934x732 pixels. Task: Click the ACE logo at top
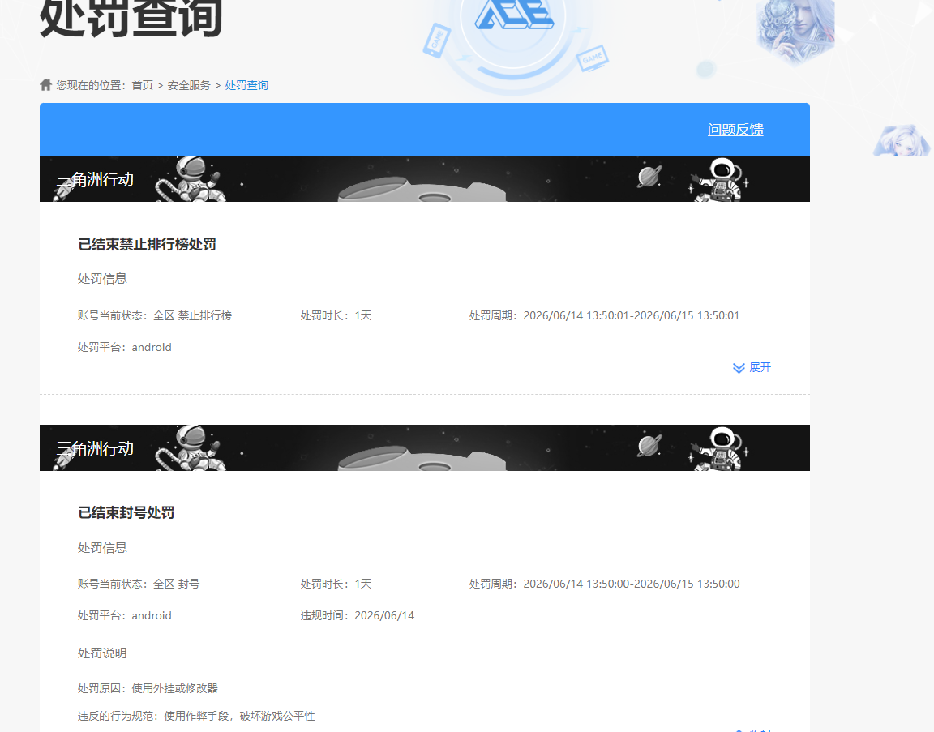pos(514,15)
